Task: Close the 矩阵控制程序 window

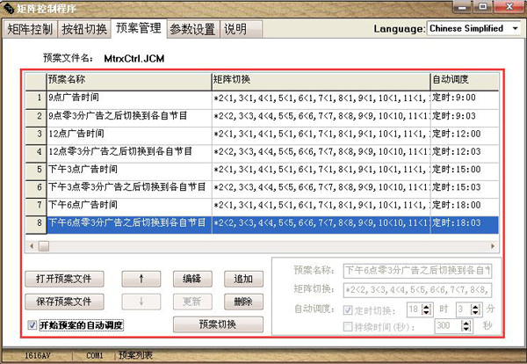Action: (x=509, y=7)
